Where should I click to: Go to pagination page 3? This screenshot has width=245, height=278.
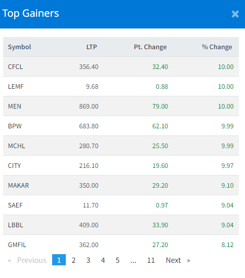pos(88,260)
